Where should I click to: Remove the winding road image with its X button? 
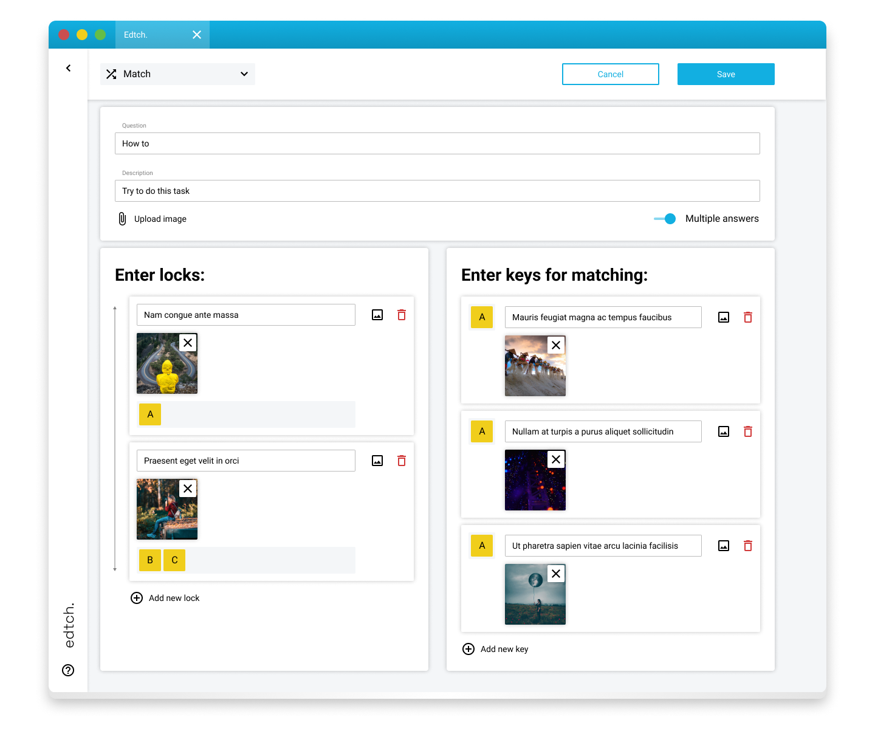tap(188, 343)
